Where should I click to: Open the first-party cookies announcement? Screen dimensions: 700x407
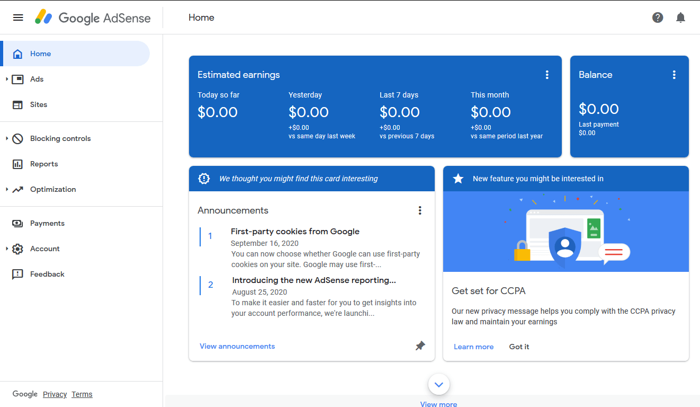[295, 232]
